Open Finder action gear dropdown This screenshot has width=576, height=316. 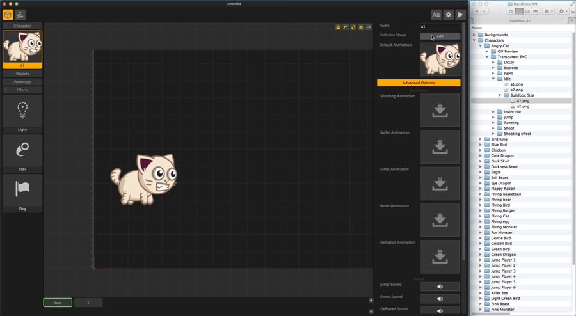563,12
